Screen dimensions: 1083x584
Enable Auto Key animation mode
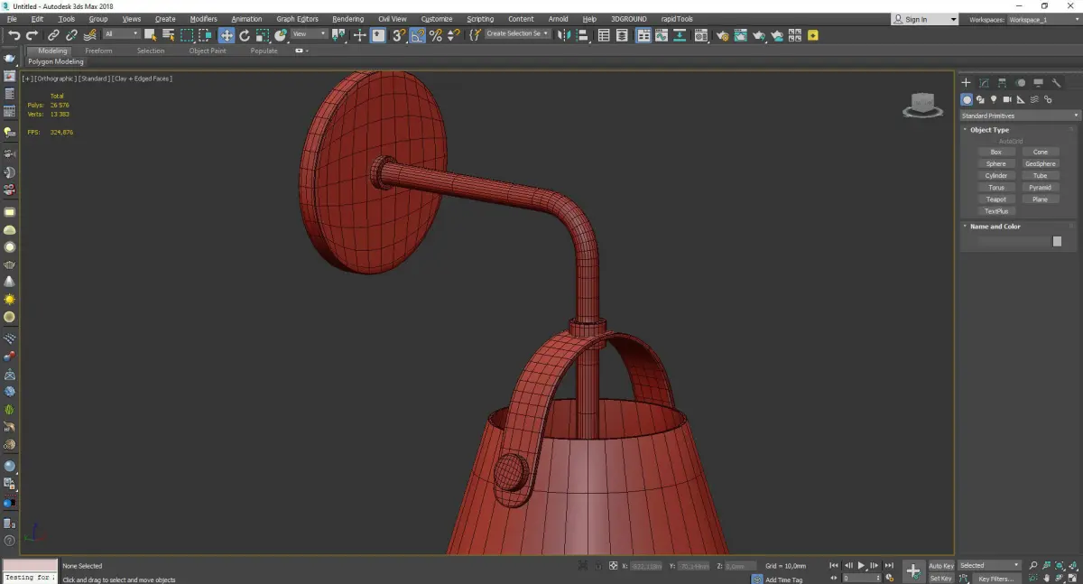pos(940,566)
